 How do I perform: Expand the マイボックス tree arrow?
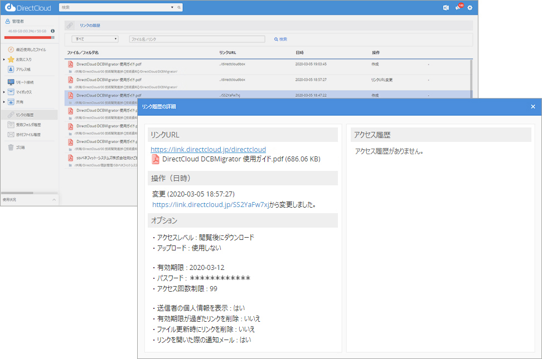coord(4,92)
